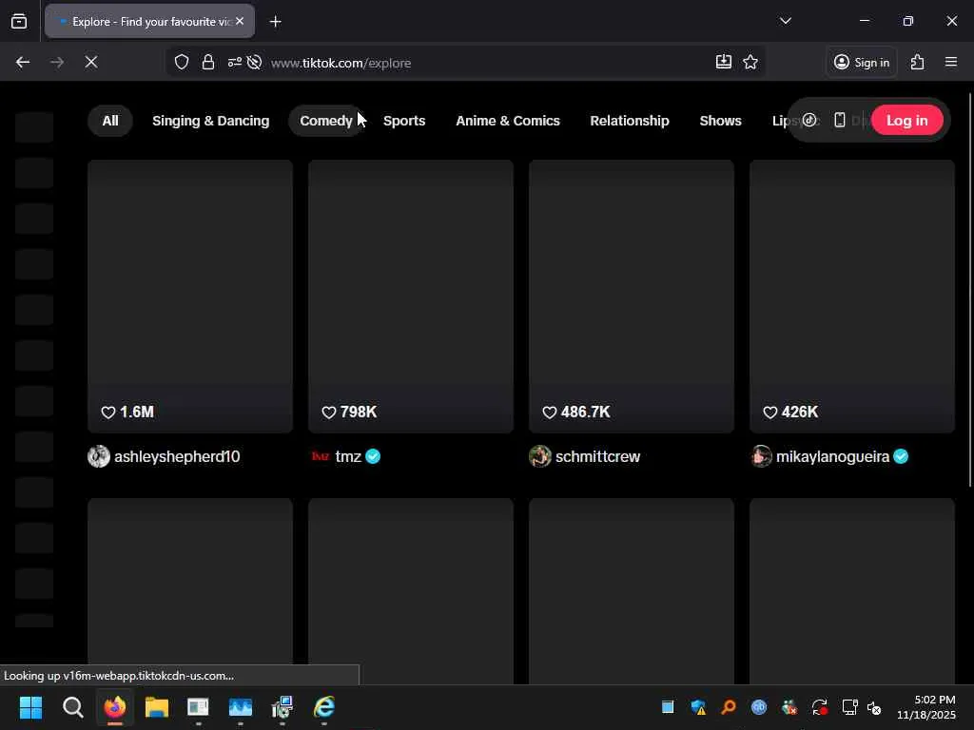974x730 pixels.
Task: Open the site permissions icon in address bar
Action: point(234,62)
